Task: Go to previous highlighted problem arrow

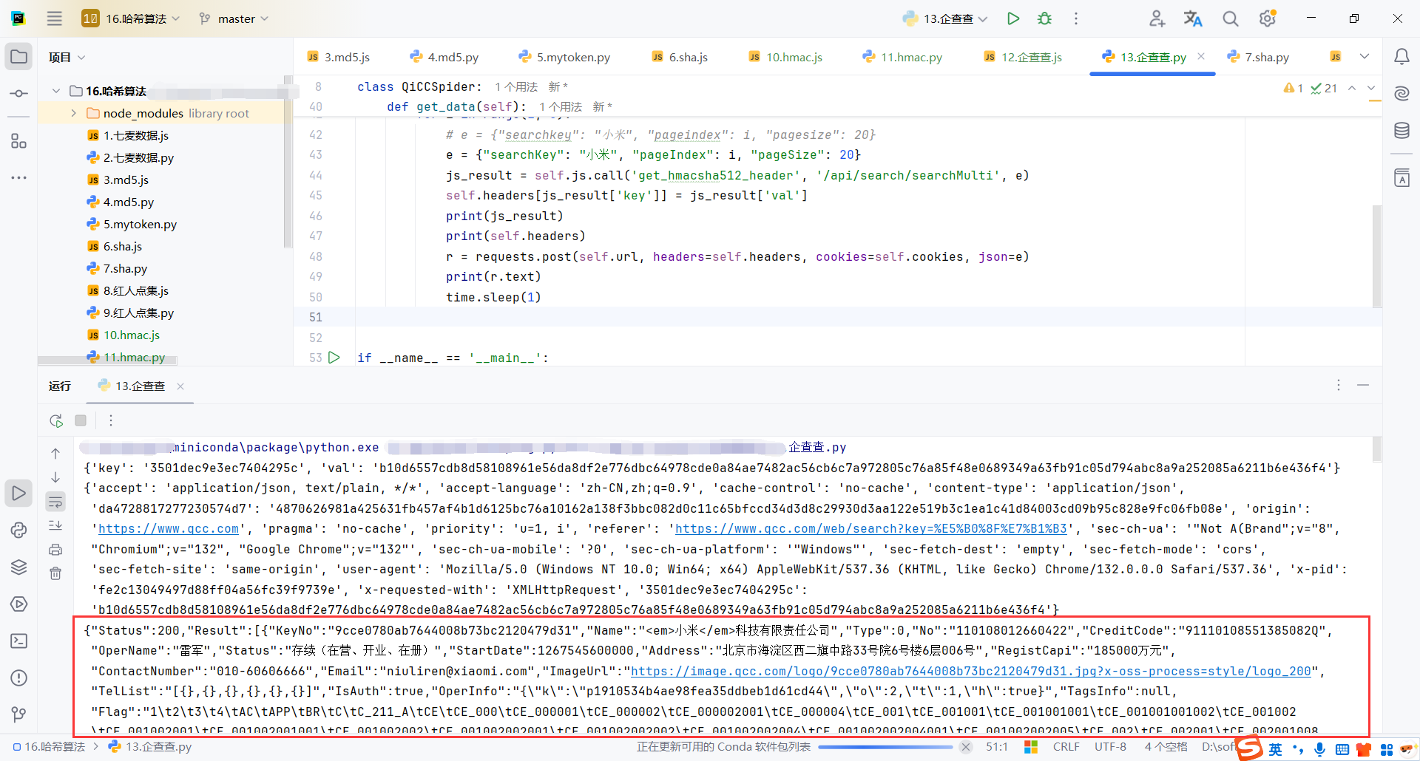Action: tap(1352, 88)
